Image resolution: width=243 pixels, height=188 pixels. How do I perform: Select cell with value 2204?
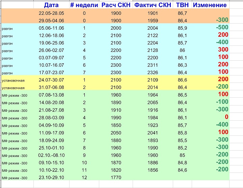[x=153, y=43]
